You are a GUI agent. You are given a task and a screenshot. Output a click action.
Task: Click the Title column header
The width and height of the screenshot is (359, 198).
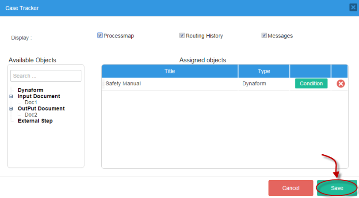pyautogui.click(x=170, y=71)
